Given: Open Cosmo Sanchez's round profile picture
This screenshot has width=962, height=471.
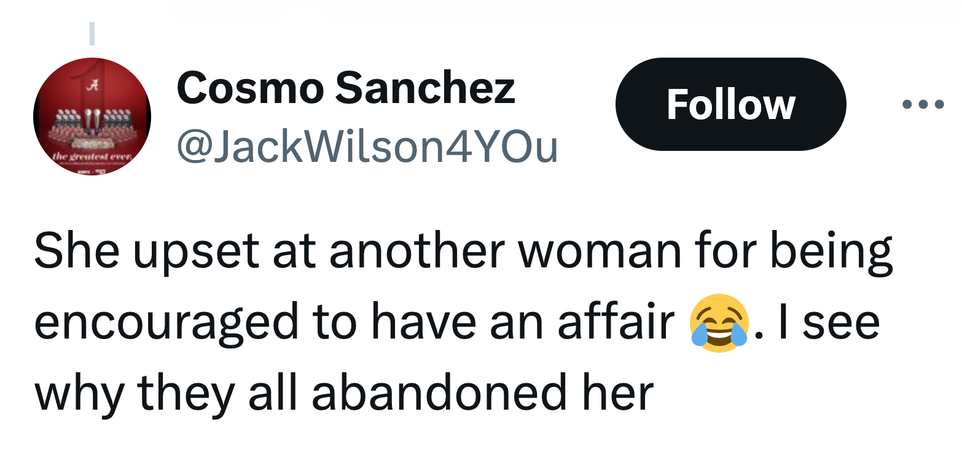Looking at the screenshot, I should [x=92, y=117].
